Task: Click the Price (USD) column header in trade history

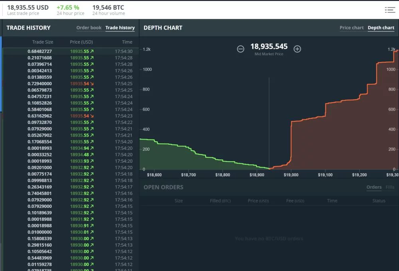Action: pos(81,42)
